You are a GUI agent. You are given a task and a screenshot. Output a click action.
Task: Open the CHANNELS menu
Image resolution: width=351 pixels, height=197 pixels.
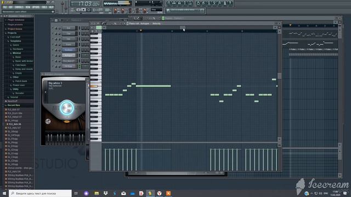[x=19, y=7]
